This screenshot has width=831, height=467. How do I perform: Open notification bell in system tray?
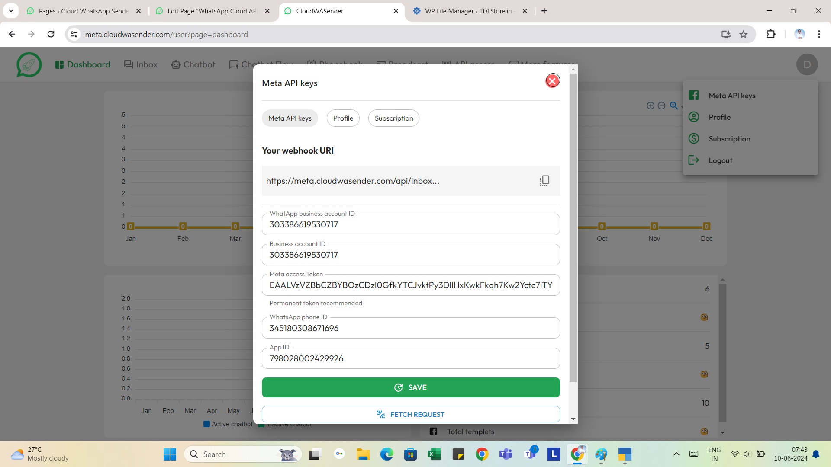click(x=816, y=454)
